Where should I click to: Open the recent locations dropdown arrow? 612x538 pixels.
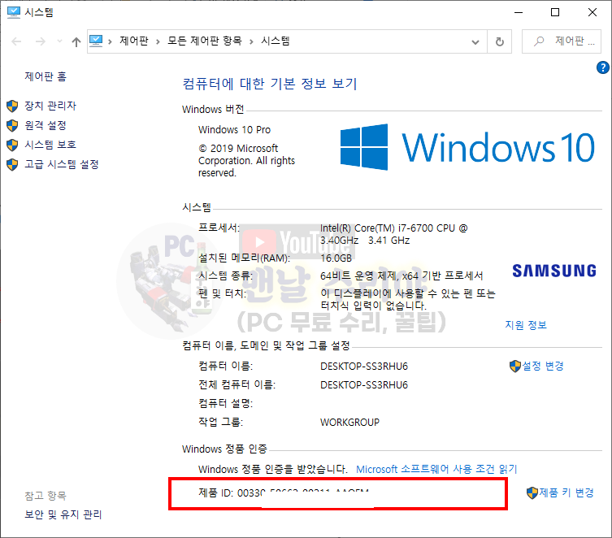[59, 41]
